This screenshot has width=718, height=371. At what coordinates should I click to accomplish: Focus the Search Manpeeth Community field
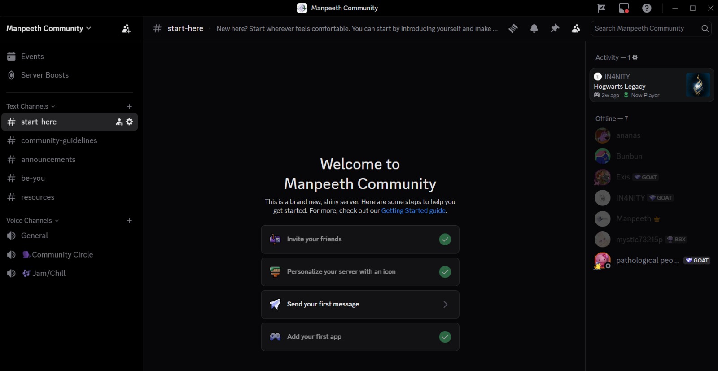coord(645,28)
